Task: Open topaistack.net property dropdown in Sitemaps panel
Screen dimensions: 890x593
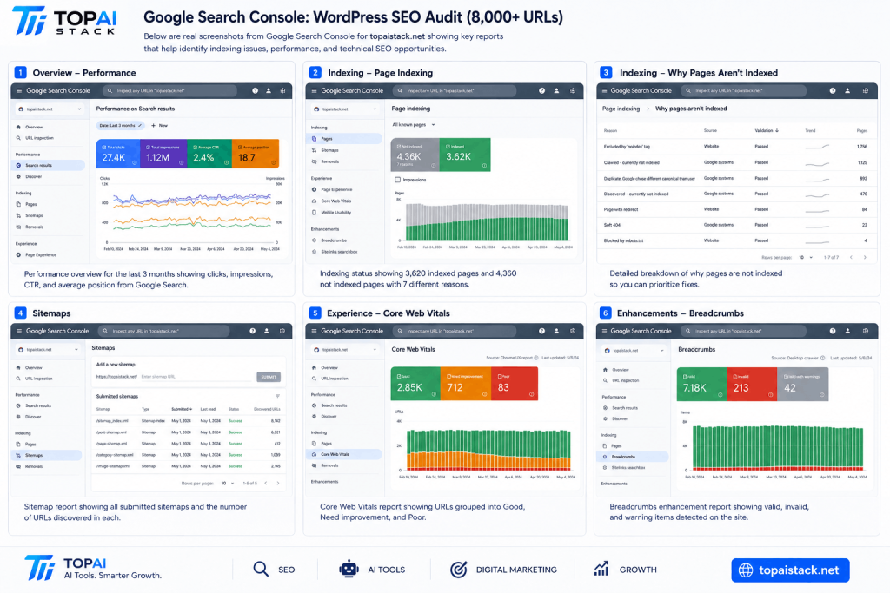Action: coord(49,349)
